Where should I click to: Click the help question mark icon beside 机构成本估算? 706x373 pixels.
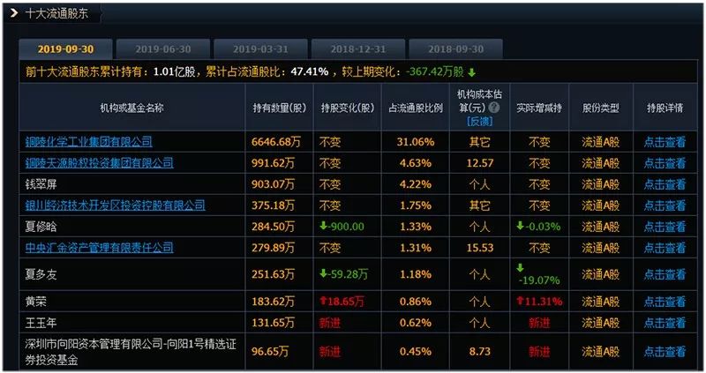[x=494, y=108]
